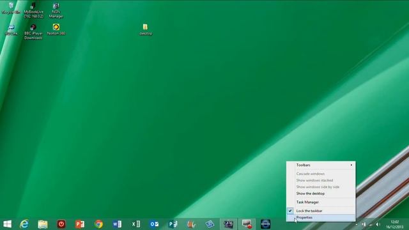Select the NGN Manager desktop icon
409x230 pixels.
pos(56,10)
